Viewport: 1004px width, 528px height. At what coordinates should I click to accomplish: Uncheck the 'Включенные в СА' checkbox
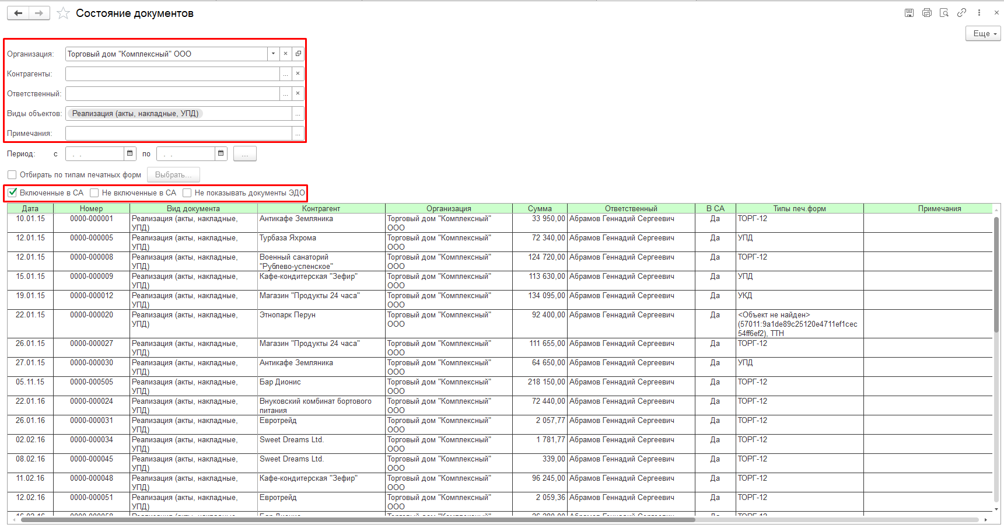[12, 193]
